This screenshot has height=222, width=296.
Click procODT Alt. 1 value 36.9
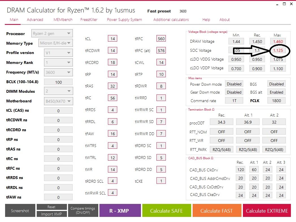pos(248,122)
